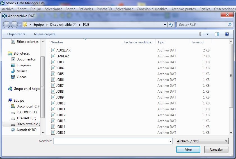This screenshot has width=236, height=159.
Task: Open Autodesk 360 in sidebar
Action: pyautogui.click(x=24, y=130)
